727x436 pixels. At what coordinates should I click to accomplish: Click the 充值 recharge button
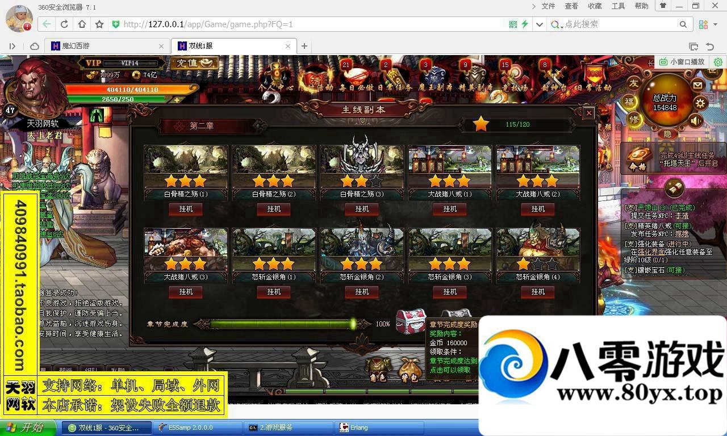click(194, 63)
